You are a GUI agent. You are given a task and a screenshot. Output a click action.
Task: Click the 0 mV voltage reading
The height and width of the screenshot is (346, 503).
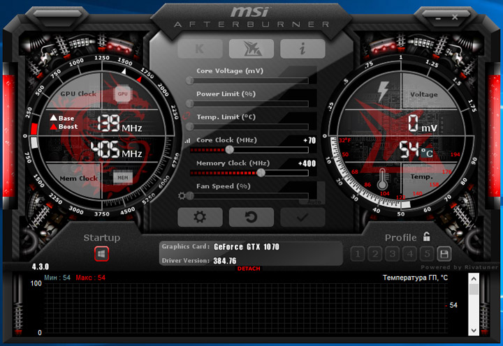click(423, 123)
